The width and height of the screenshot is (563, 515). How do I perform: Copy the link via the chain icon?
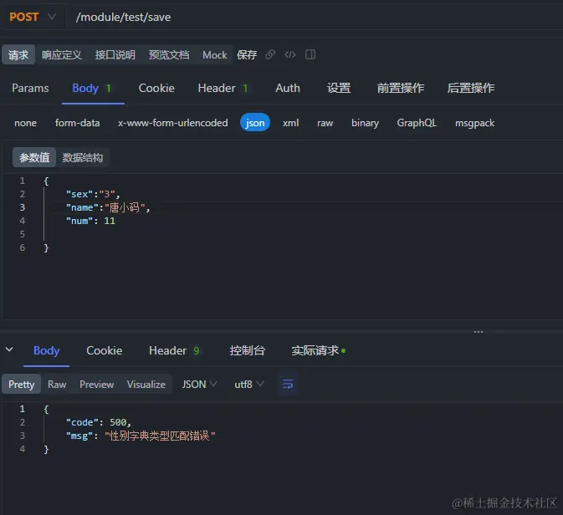(270, 54)
